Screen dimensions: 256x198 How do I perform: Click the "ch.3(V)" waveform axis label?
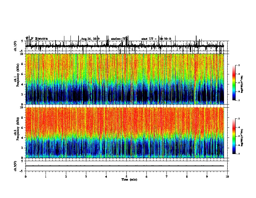tap(15, 166)
